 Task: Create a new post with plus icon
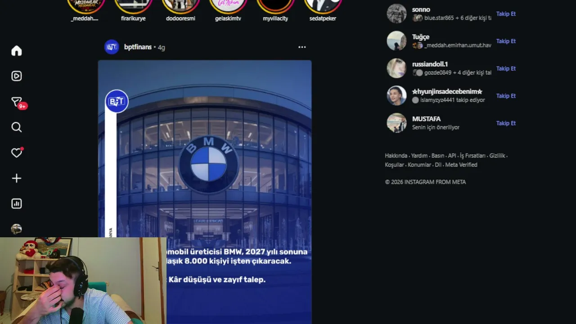point(17,178)
